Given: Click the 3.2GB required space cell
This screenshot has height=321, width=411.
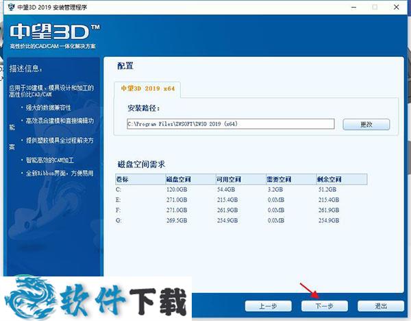Looking at the screenshot, I should tap(275, 189).
